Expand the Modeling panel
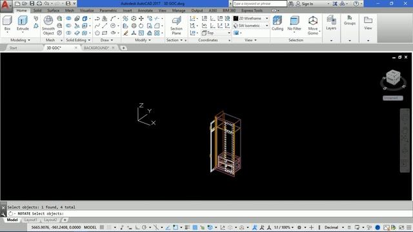413x232 pixels. (x=20, y=40)
